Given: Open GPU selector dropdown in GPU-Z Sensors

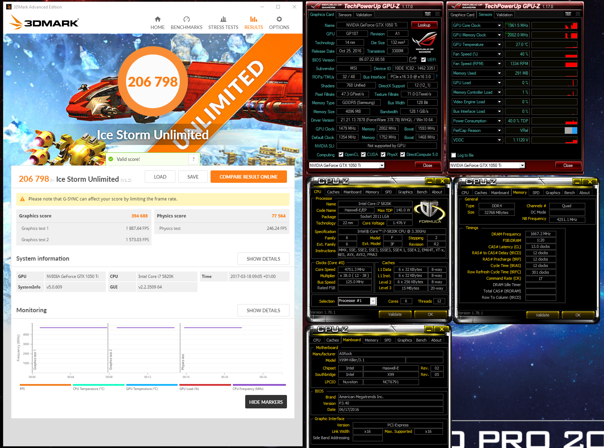Looking at the screenshot, I should pos(522,165).
